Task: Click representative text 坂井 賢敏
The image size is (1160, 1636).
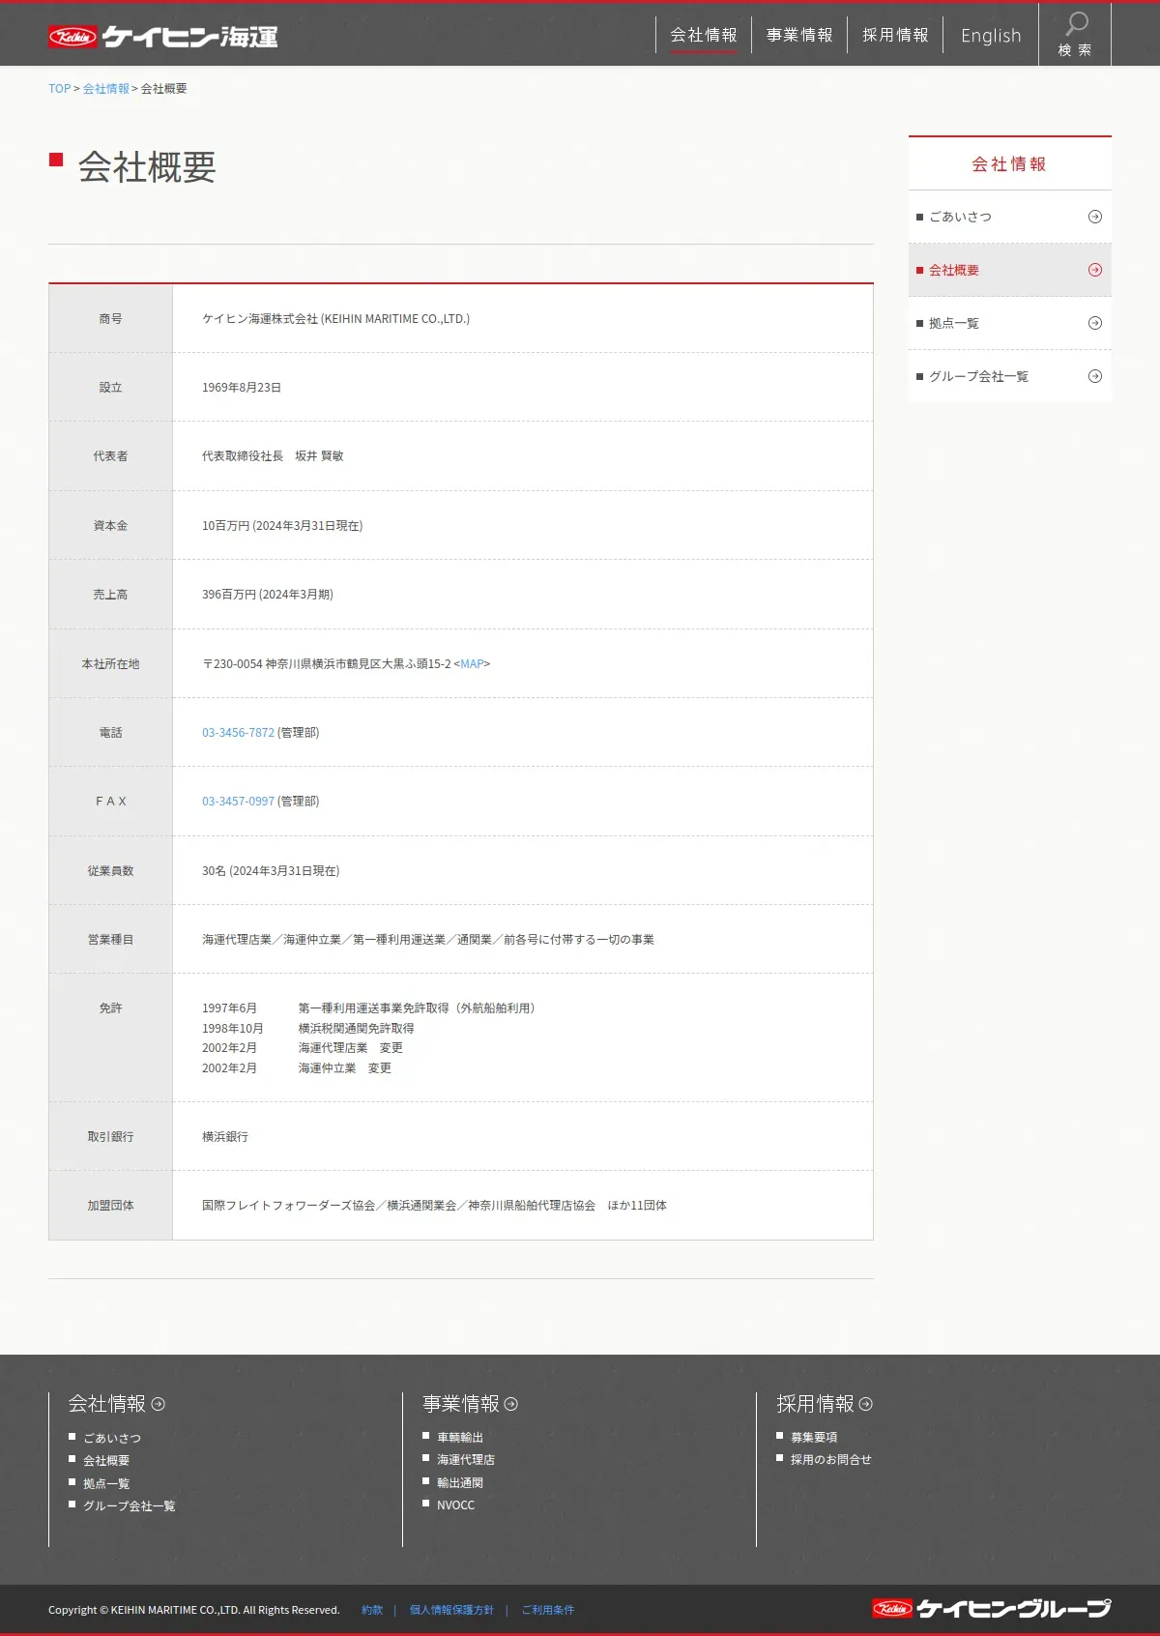Action: click(319, 455)
